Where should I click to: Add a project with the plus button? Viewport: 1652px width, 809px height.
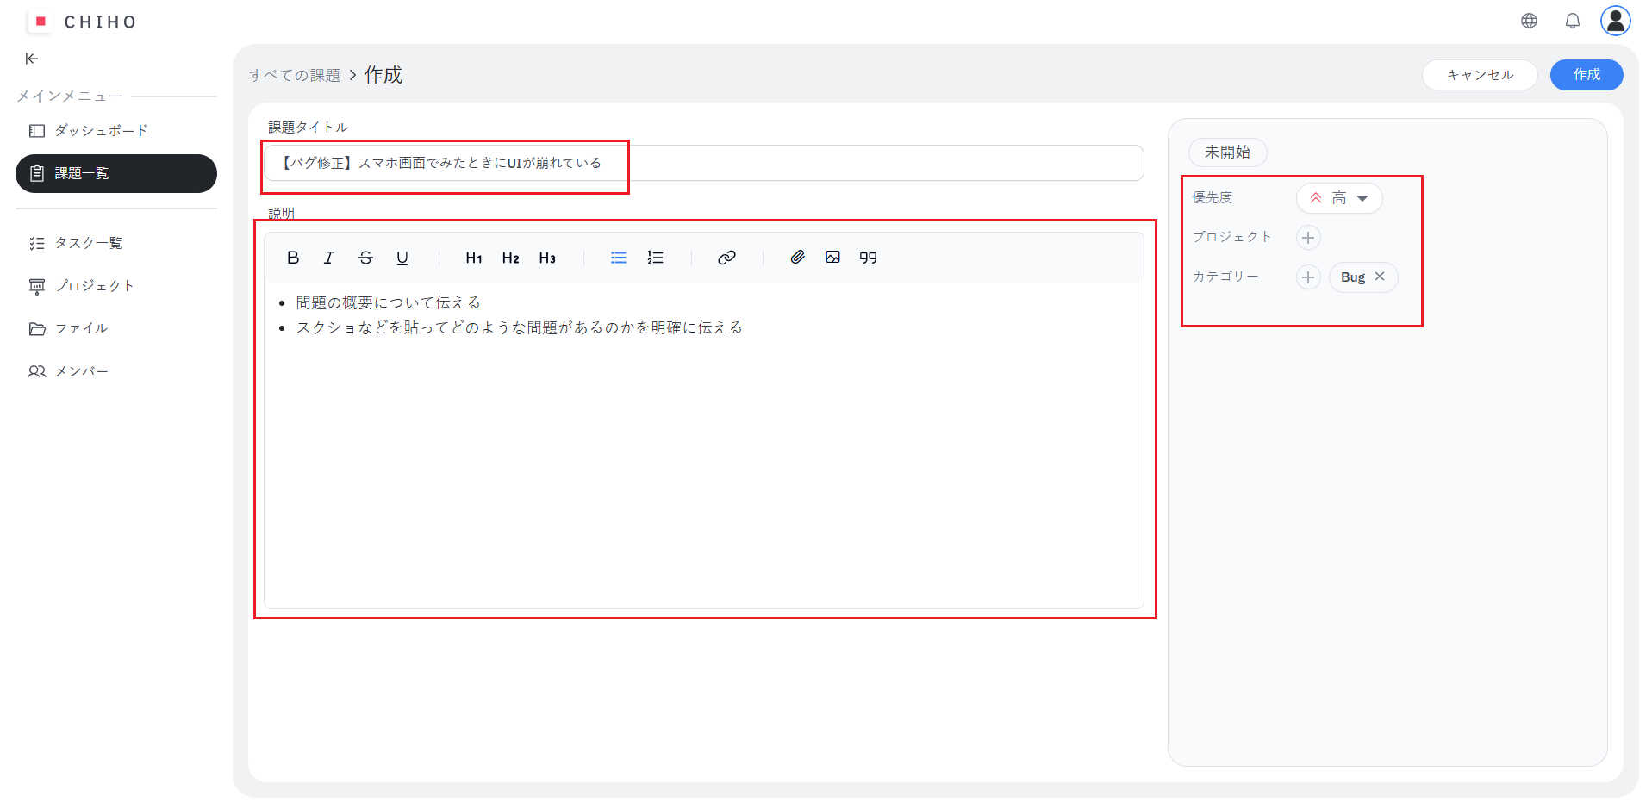[x=1308, y=238]
